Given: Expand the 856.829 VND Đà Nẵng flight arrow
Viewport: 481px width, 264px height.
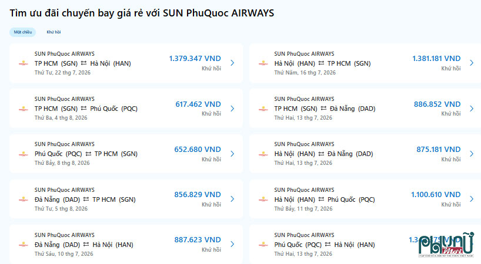Looking at the screenshot, I should click(232, 199).
